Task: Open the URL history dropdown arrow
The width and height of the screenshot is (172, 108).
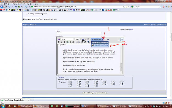Action: [x=129, y=7]
